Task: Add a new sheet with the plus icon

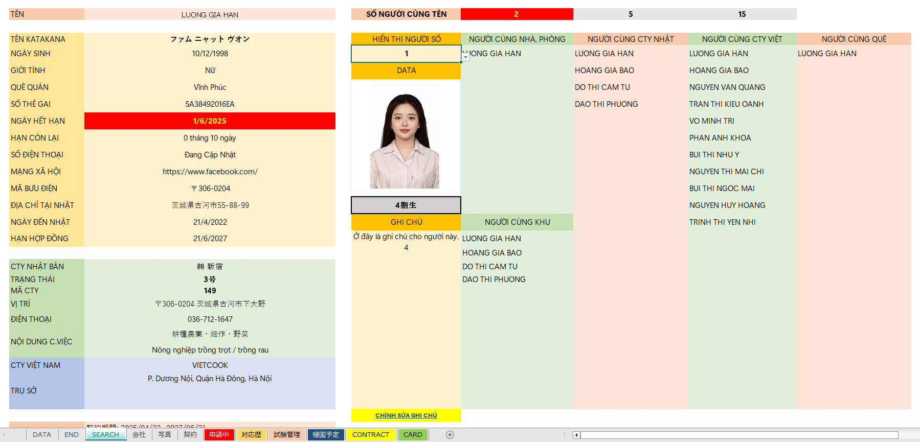Action: pos(450,435)
